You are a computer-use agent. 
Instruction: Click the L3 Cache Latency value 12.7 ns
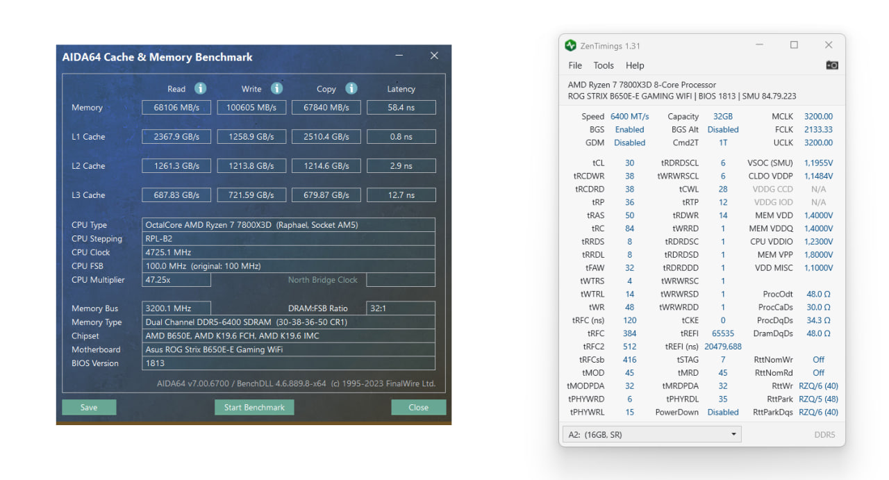point(401,195)
